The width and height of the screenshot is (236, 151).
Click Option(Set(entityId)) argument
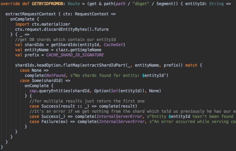coord(119,91)
